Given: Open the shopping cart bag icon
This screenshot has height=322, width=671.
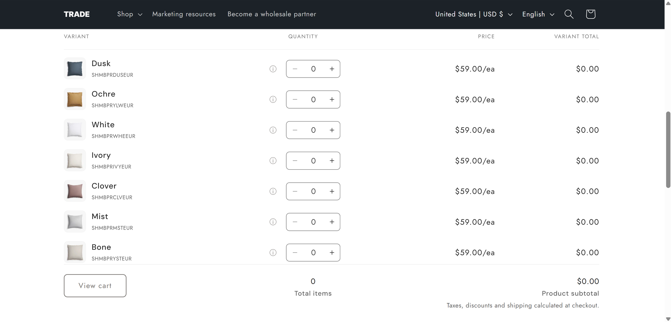Looking at the screenshot, I should pyautogui.click(x=590, y=14).
